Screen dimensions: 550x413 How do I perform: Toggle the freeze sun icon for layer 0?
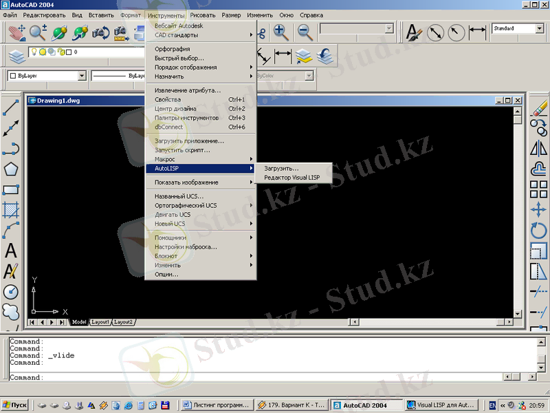coord(42,52)
